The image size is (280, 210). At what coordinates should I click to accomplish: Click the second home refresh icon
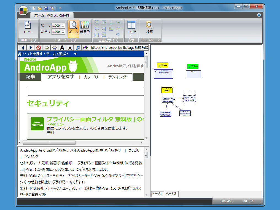point(55,48)
